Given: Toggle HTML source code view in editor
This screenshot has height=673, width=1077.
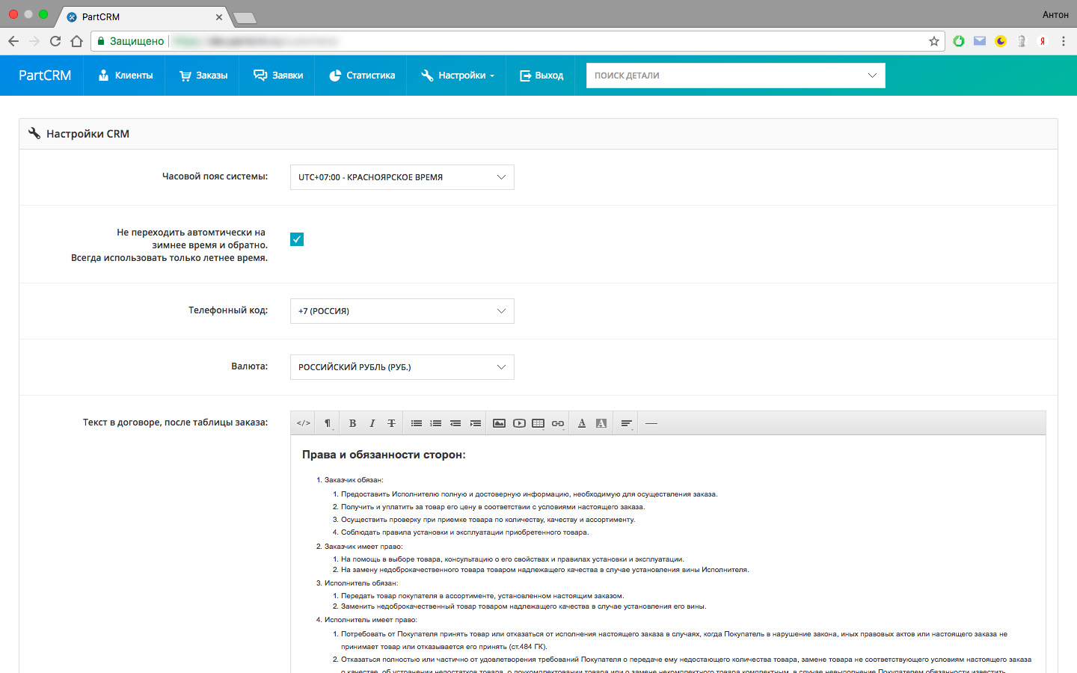Looking at the screenshot, I should pyautogui.click(x=303, y=423).
